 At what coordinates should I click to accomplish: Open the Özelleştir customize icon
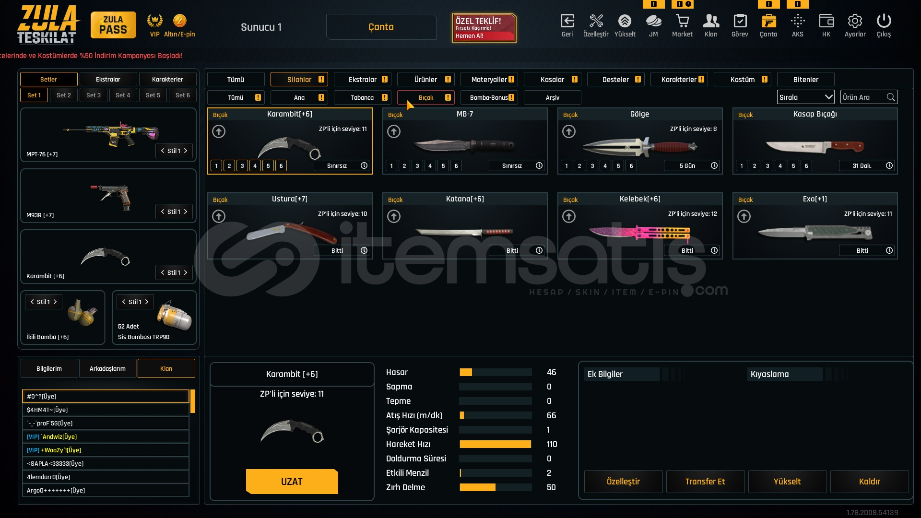point(596,21)
